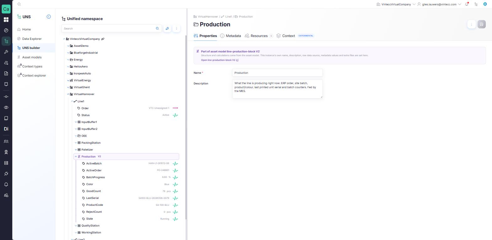Viewport: 492px width, 240px height.
Task: Click the eye icon in left rail
Action: pyautogui.click(x=6, y=108)
